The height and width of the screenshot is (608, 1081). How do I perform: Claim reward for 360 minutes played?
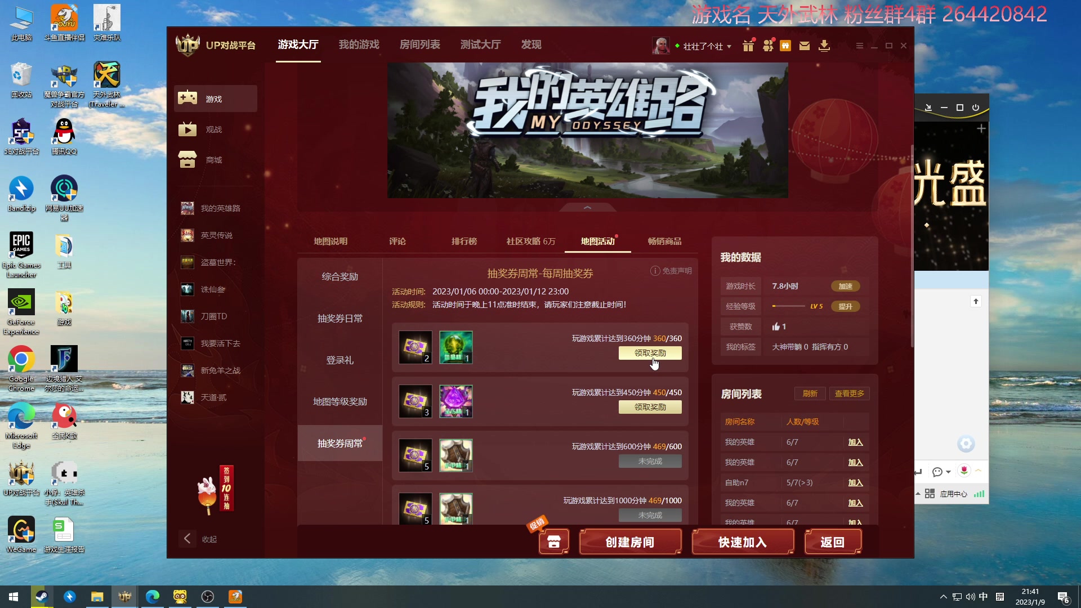pos(650,353)
